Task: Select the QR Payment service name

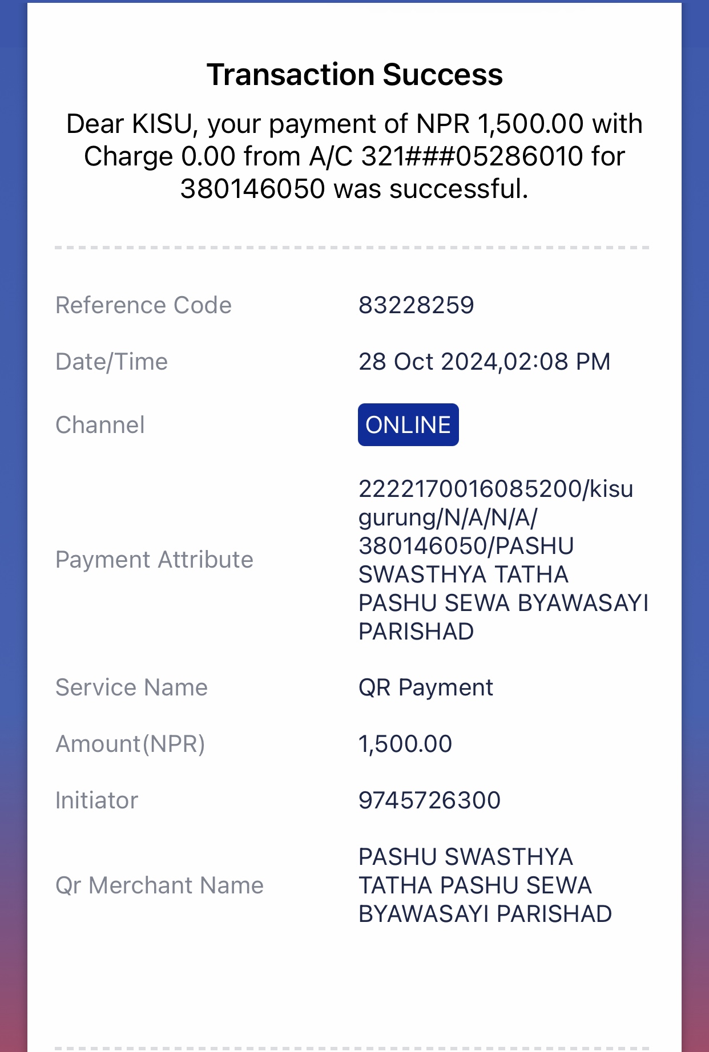Action: [425, 687]
